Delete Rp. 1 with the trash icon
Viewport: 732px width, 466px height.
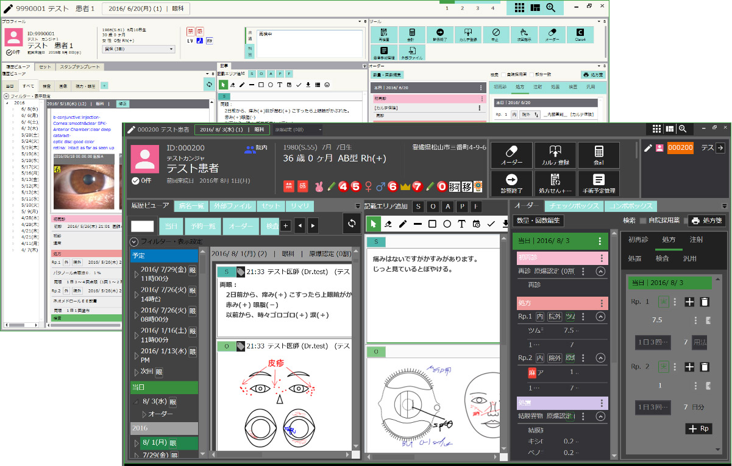pyautogui.click(x=705, y=302)
